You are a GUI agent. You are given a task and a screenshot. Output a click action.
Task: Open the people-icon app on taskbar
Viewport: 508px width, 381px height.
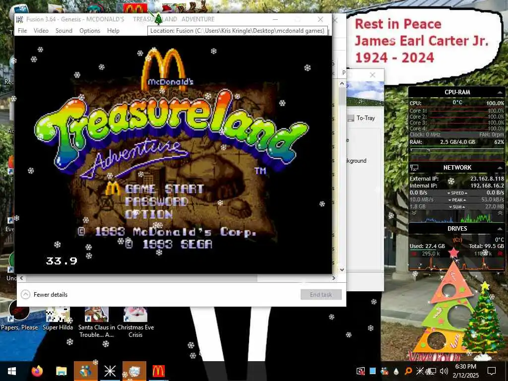[x=85, y=371]
